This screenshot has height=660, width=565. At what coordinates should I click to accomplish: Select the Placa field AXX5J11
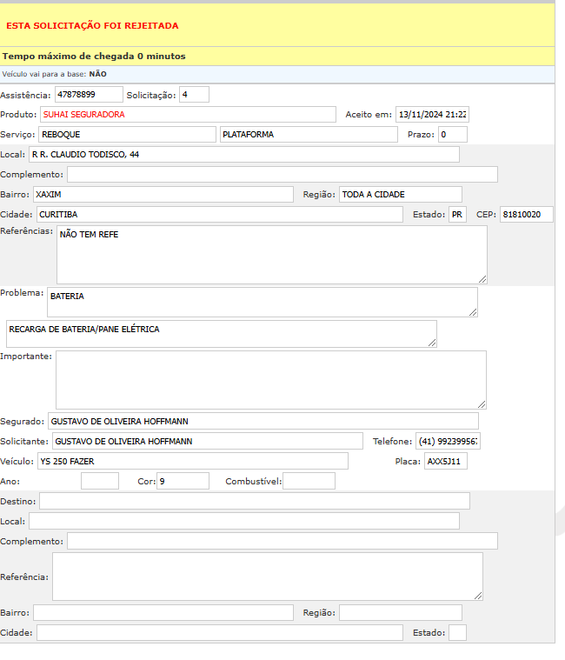(445, 461)
